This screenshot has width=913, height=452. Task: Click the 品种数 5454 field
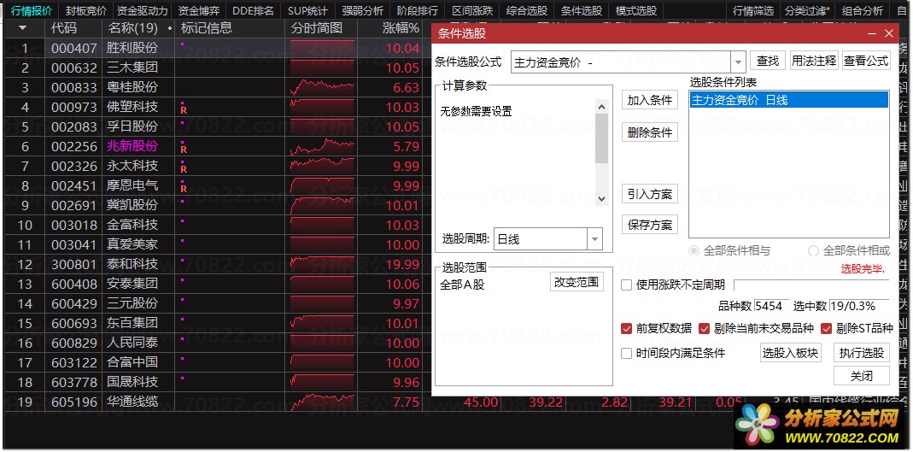pyautogui.click(x=771, y=306)
